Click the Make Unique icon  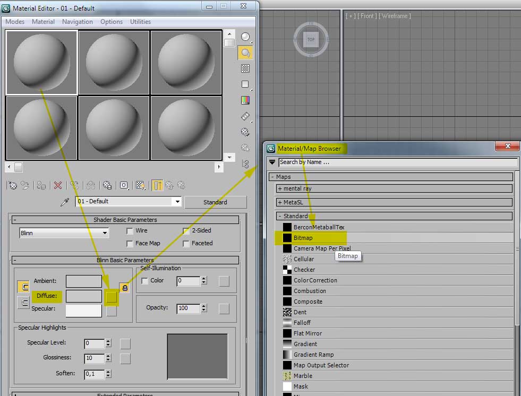coord(91,185)
